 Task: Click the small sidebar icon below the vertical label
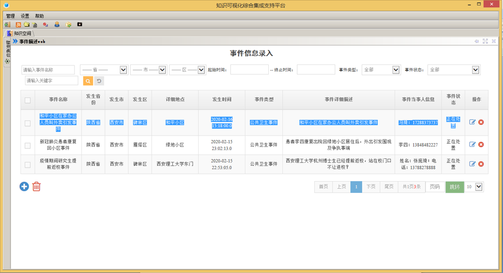[7, 61]
